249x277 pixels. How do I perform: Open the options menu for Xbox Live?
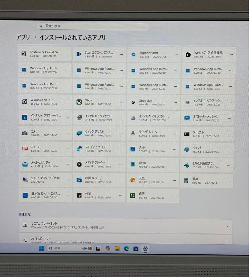coord(175,102)
